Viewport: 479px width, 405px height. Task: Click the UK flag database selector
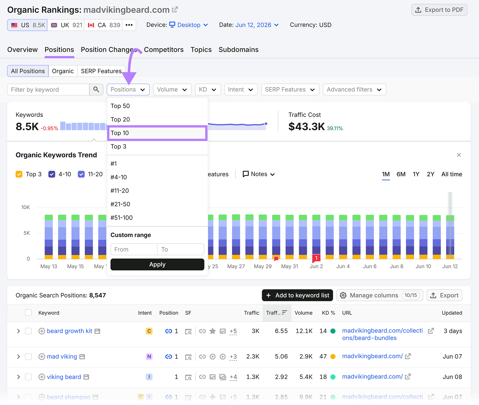pos(66,25)
